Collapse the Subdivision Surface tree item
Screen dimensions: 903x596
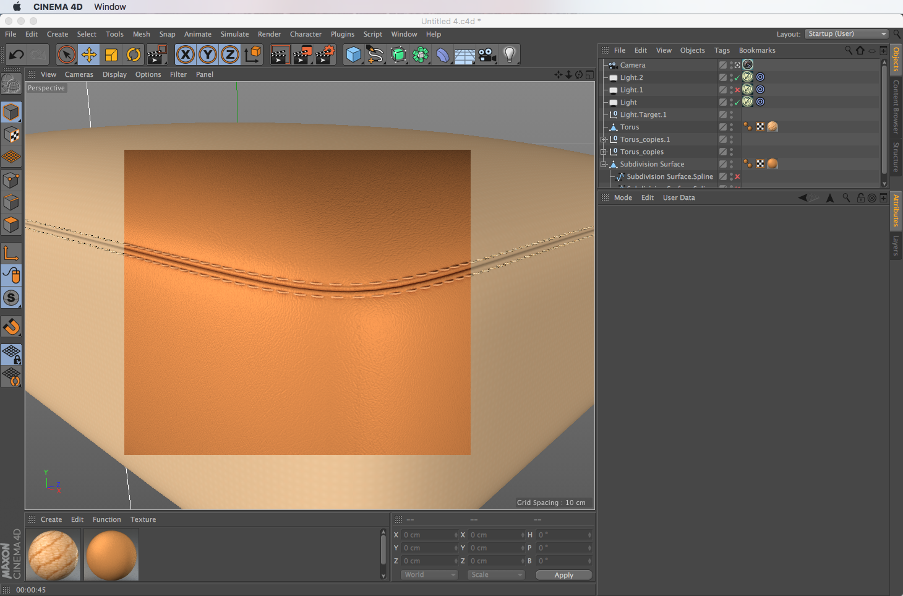(604, 164)
